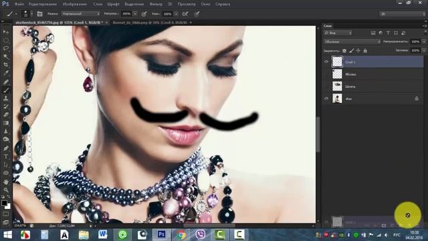
Task: Toggle pressure for size button in options bar
Action: (x=197, y=13)
